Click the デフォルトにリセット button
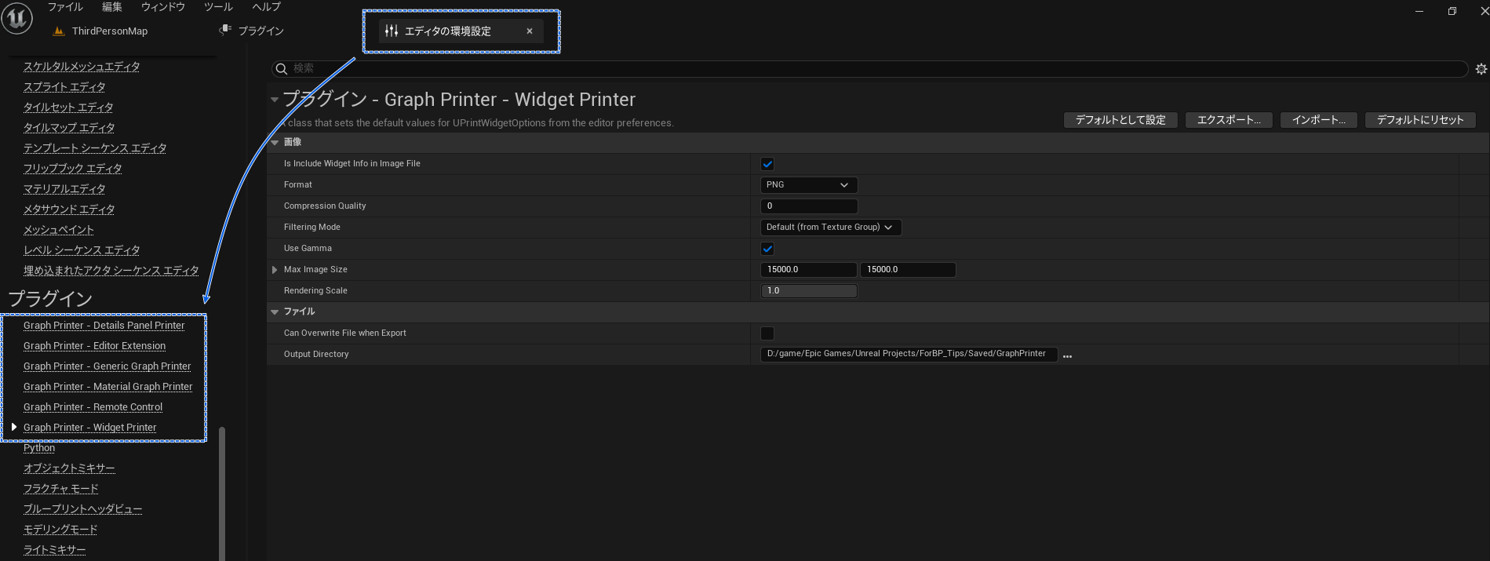The image size is (1490, 561). [1420, 120]
